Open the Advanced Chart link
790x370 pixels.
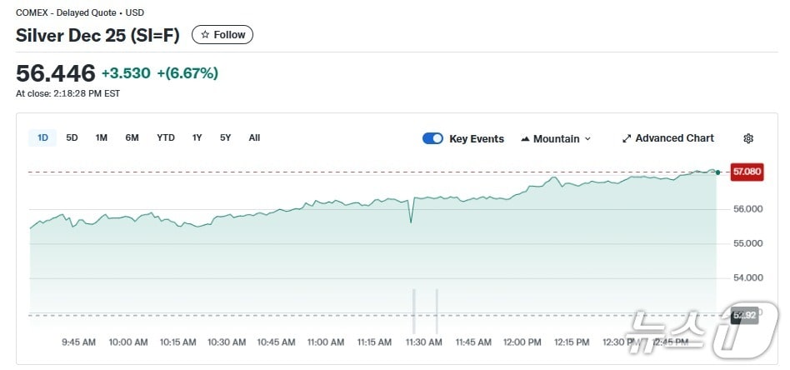pos(673,138)
